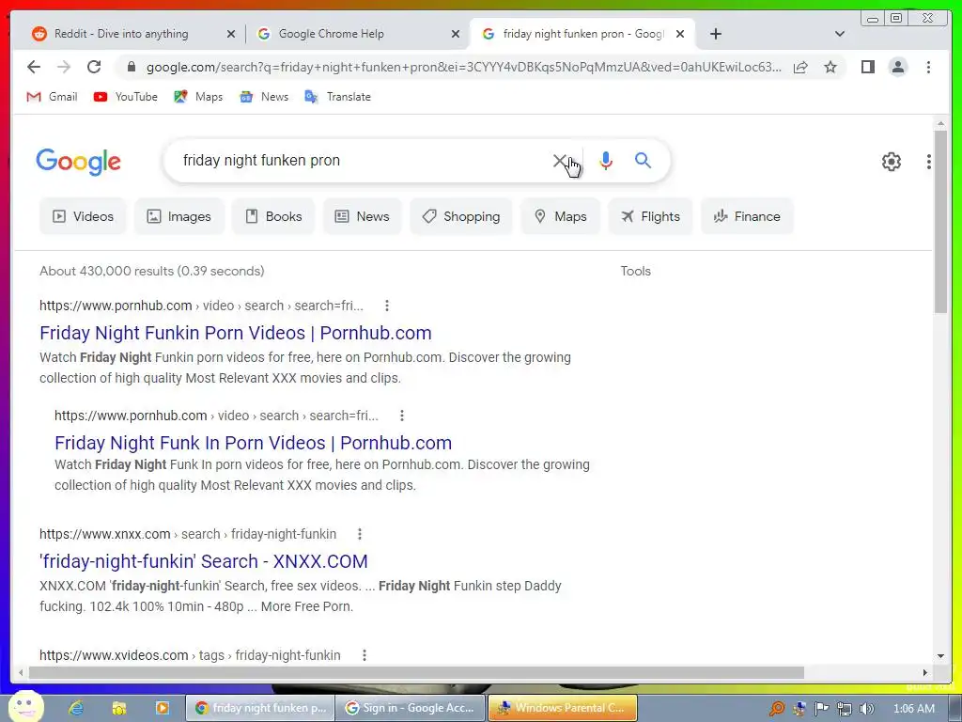
Task: Open the dots menu beside the gear
Action: pyautogui.click(x=929, y=162)
